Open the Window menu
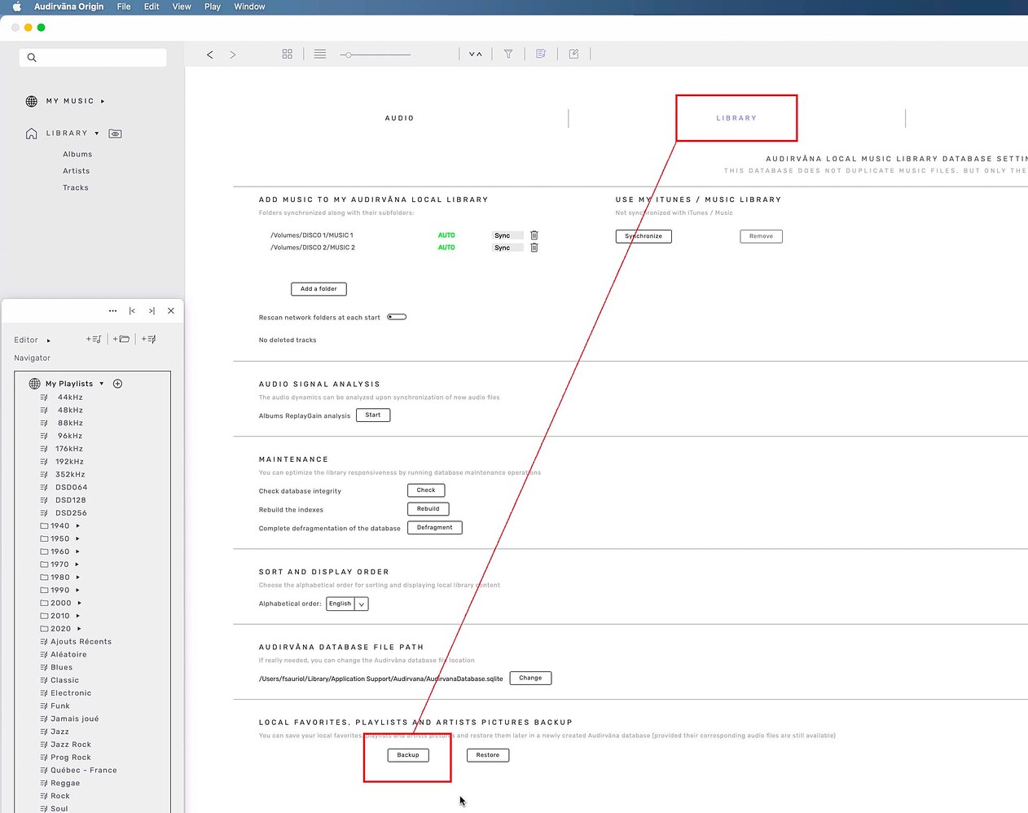This screenshot has height=813, width=1028. (x=249, y=7)
